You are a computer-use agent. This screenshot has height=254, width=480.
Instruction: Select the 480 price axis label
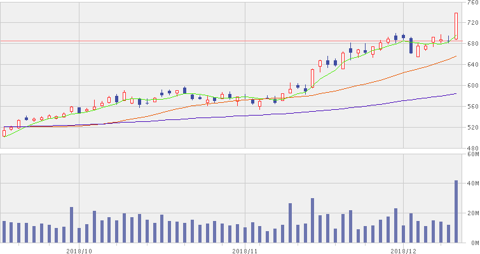(472, 148)
